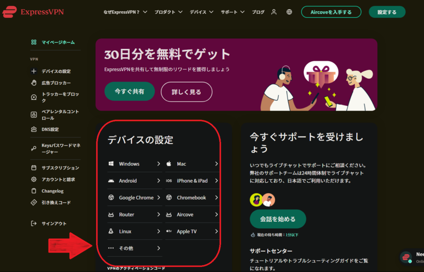
Task: Click the chevron next to iPhone & iPad
Action: click(217, 181)
